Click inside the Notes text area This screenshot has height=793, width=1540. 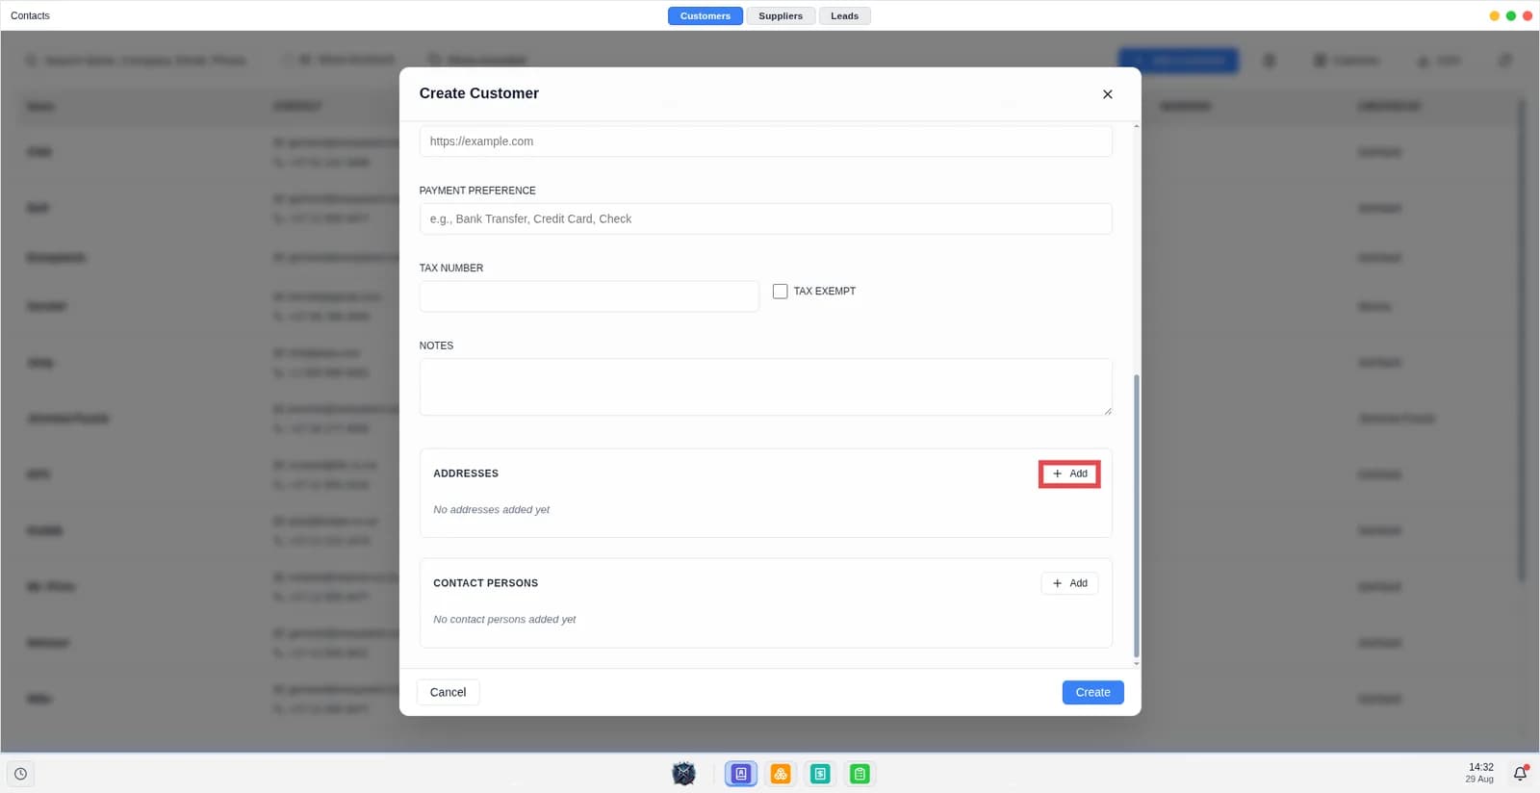tap(765, 387)
